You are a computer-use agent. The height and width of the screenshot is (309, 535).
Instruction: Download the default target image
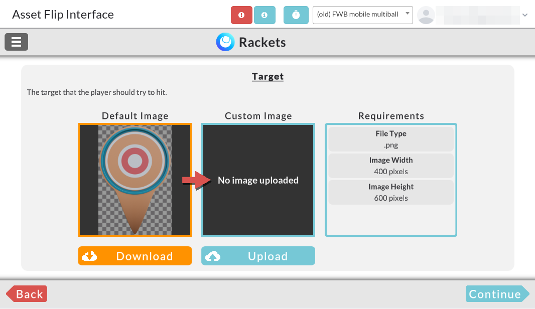point(135,256)
